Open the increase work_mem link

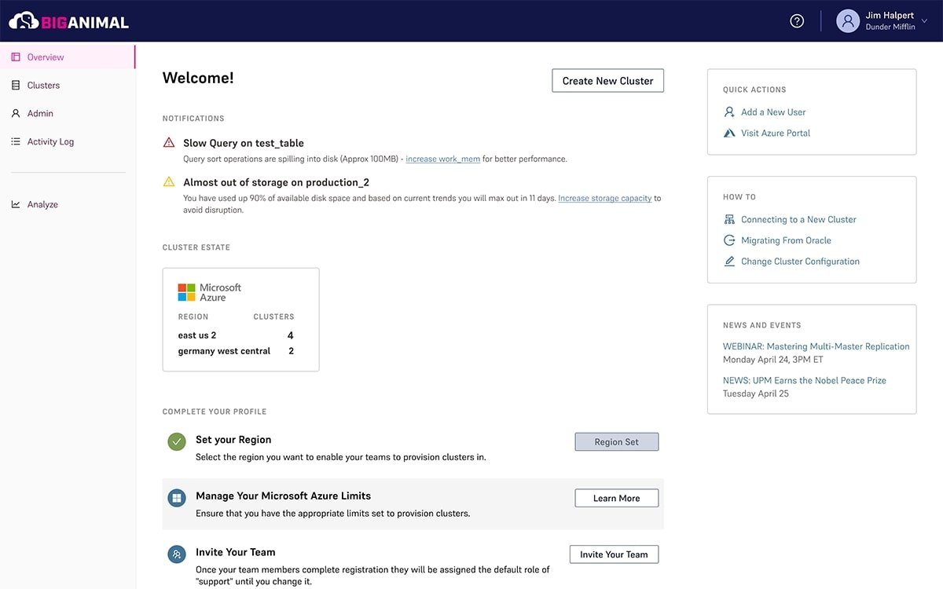pyautogui.click(x=442, y=159)
